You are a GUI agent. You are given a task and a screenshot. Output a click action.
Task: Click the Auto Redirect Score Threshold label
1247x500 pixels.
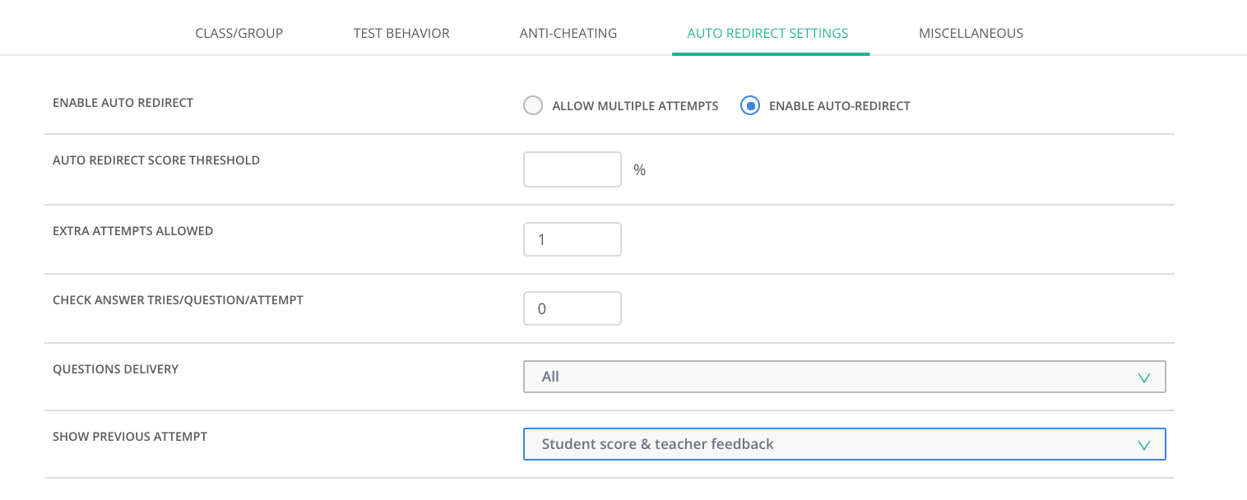tap(156, 160)
